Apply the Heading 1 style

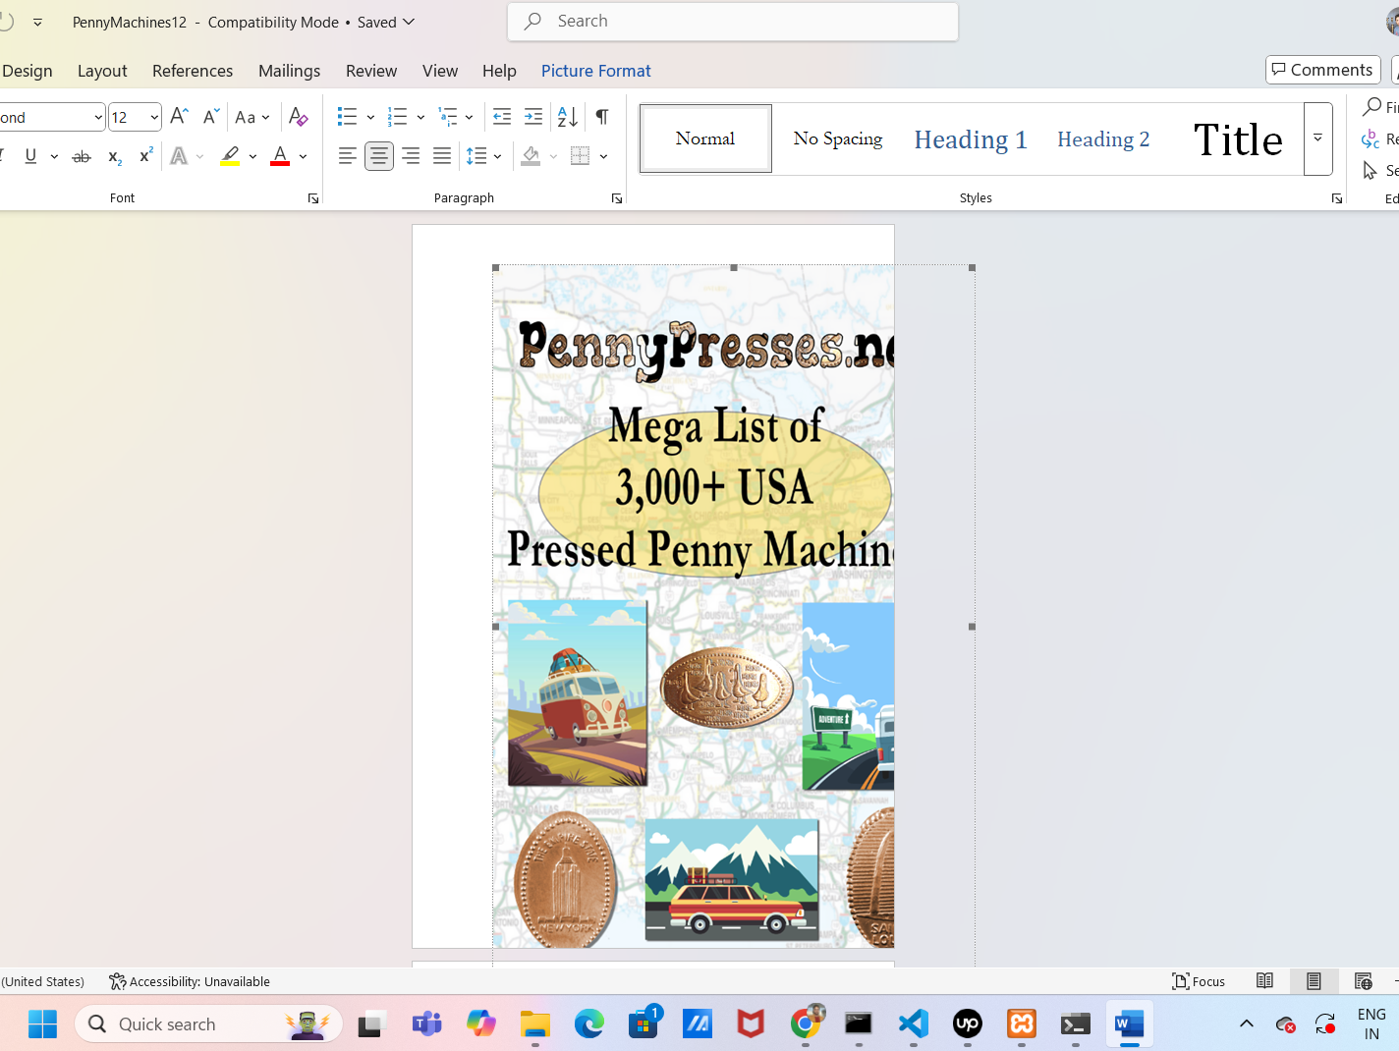tap(971, 138)
